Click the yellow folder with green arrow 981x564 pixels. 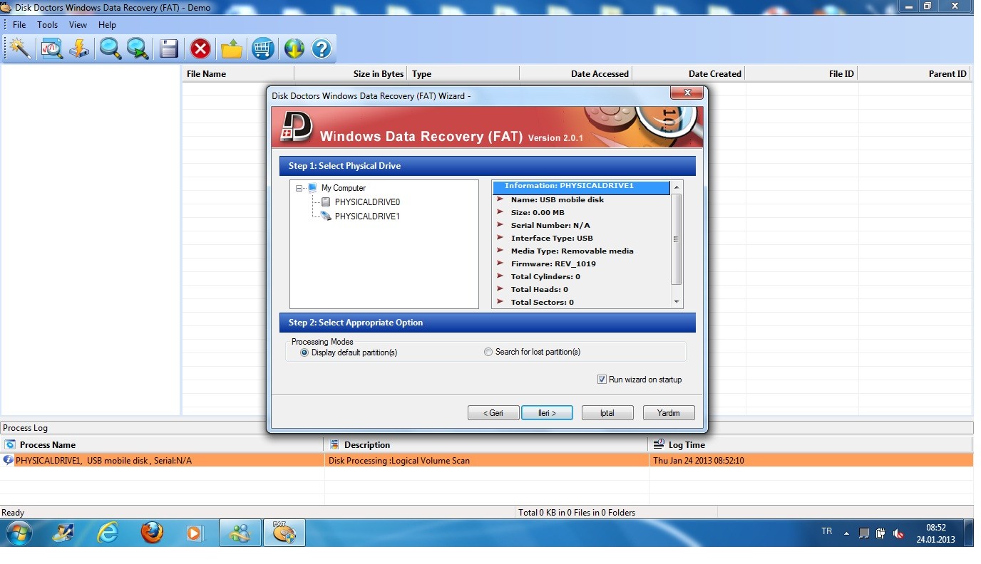tap(232, 48)
